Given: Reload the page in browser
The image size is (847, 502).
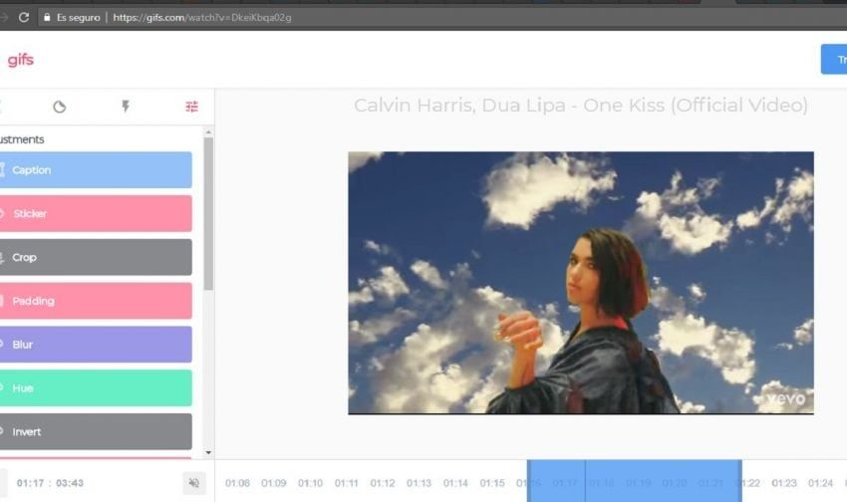Looking at the screenshot, I should tap(24, 17).
